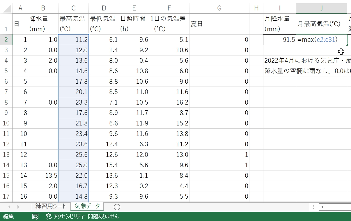Viewport: 351px width, 221px height.
Task: Select cell I2 with value 91.5
Action: click(x=279, y=40)
